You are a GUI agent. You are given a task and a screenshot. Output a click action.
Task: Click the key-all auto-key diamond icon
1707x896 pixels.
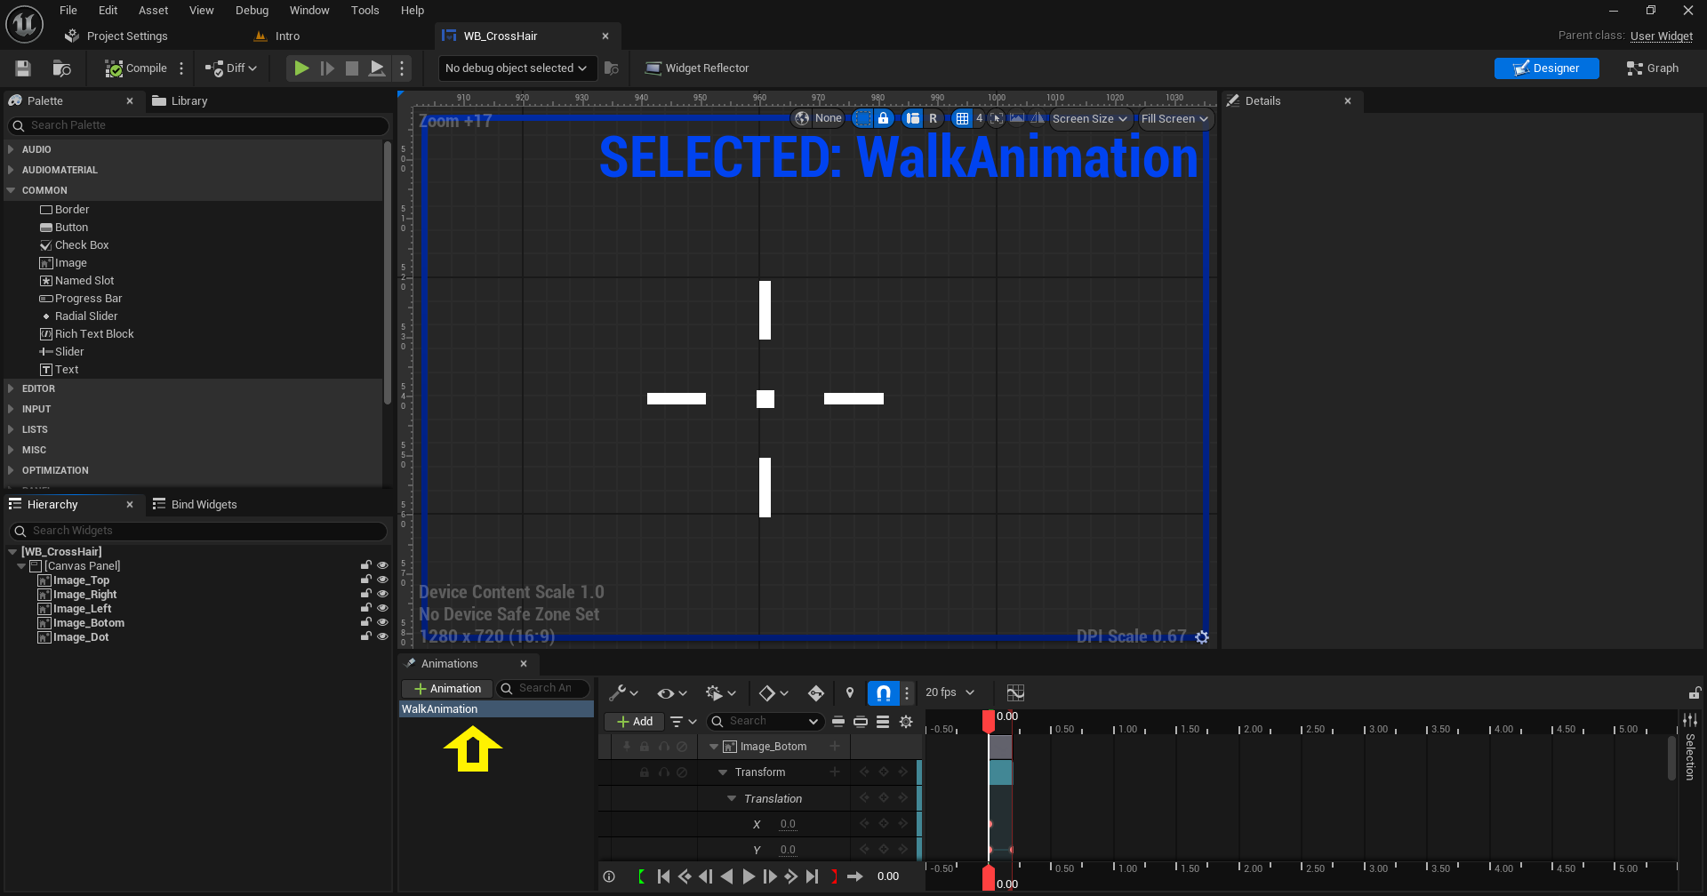pyautogui.click(x=815, y=692)
